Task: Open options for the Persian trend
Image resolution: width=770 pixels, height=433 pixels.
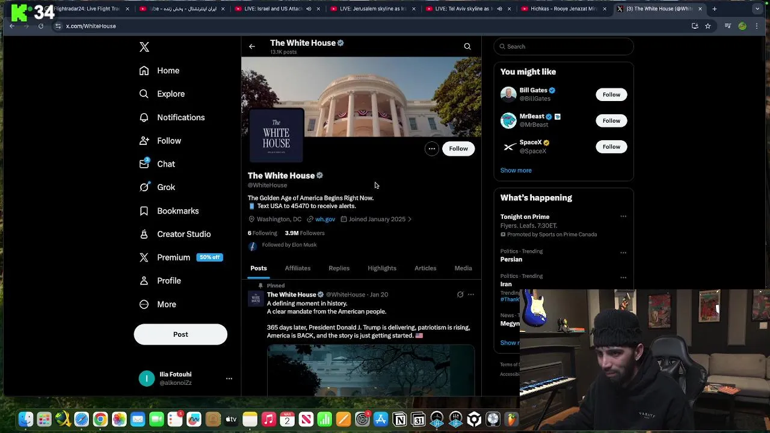Action: point(623,253)
